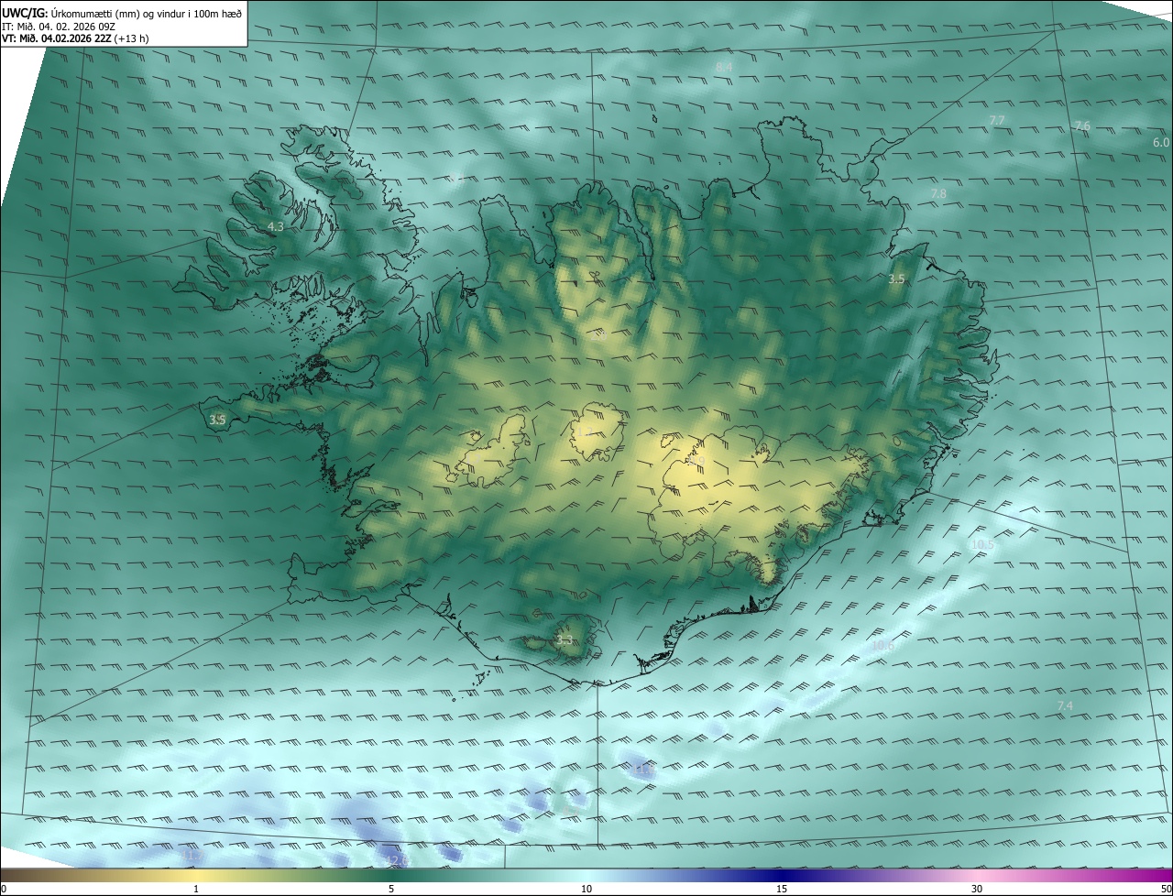The image size is (1173, 896).
Task: Click the colorbar tick label 50
Action: pyautogui.click(x=1166, y=889)
